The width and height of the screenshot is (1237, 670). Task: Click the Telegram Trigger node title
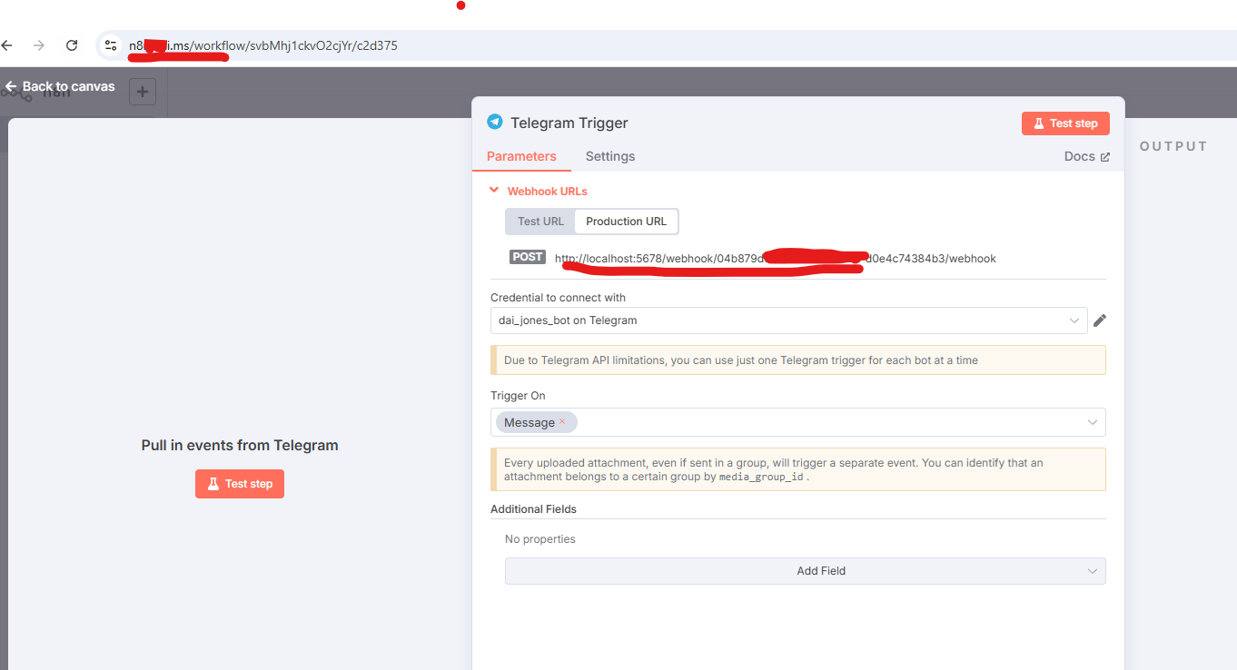pyautogui.click(x=569, y=123)
